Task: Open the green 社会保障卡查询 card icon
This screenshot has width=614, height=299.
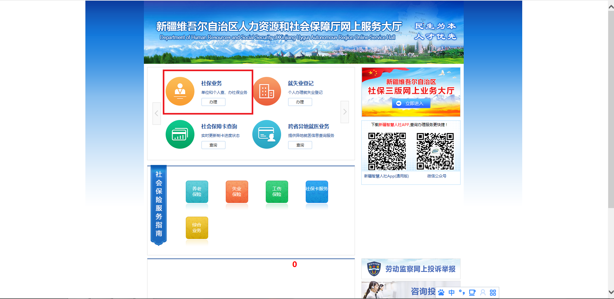Action: (180, 134)
